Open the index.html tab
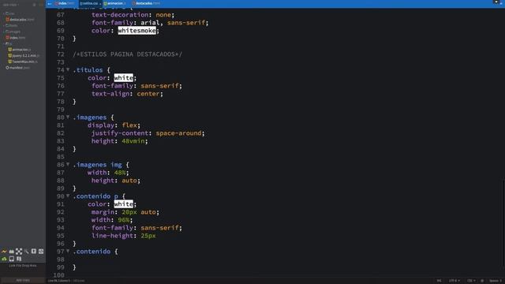Image resolution: width=505 pixels, height=284 pixels. tap(65, 3)
